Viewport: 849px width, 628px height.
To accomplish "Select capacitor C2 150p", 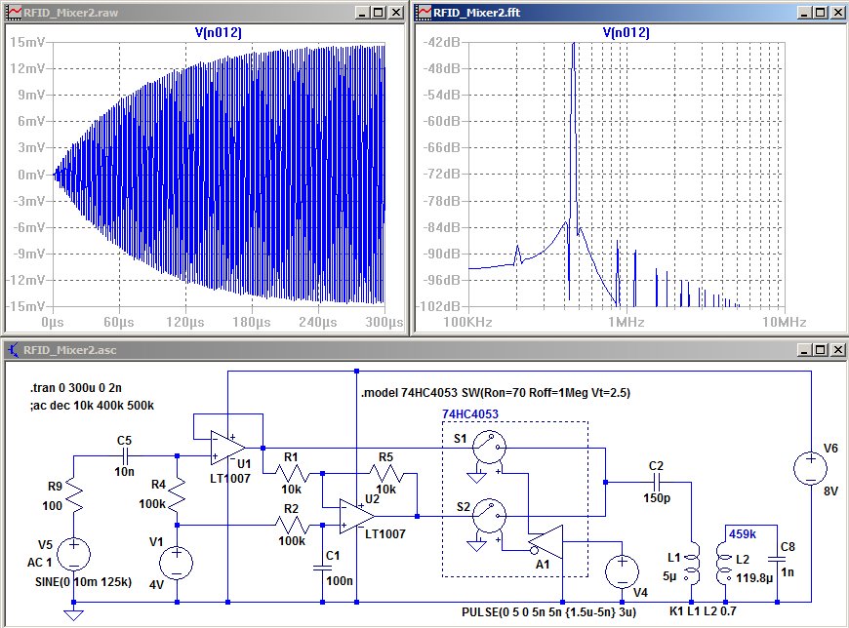I will (656, 482).
